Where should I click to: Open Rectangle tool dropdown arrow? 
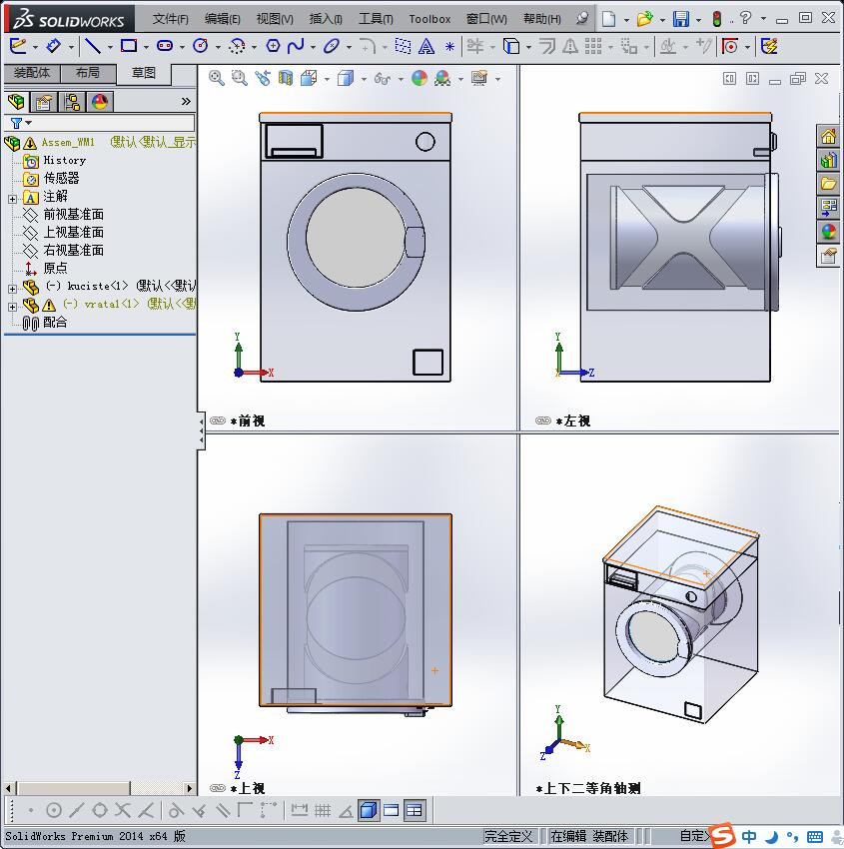click(146, 47)
